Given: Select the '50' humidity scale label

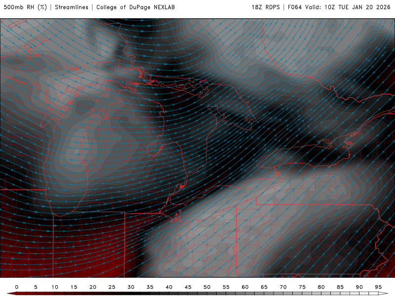Looking at the screenshot, I should coord(207,287).
